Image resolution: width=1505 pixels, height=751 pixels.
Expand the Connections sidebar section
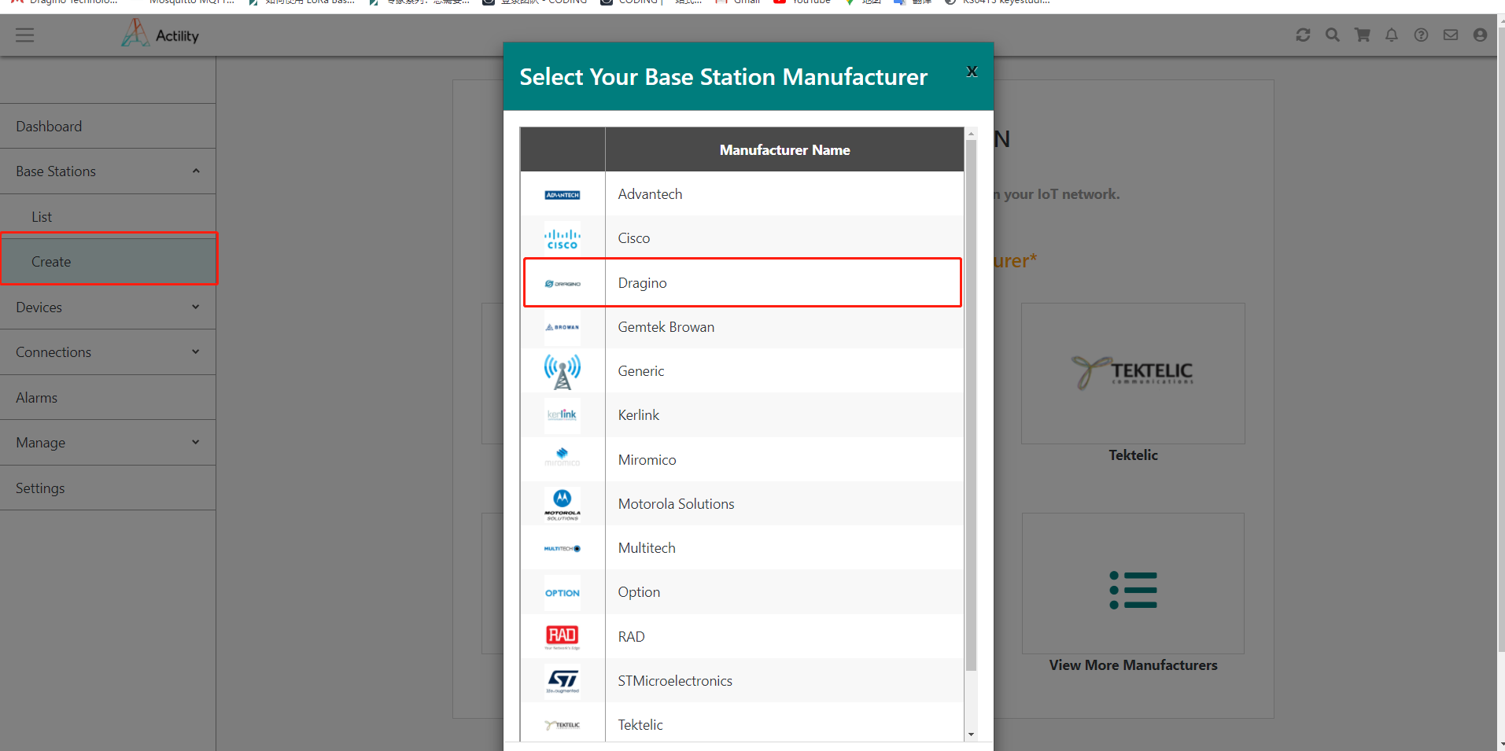(x=108, y=352)
